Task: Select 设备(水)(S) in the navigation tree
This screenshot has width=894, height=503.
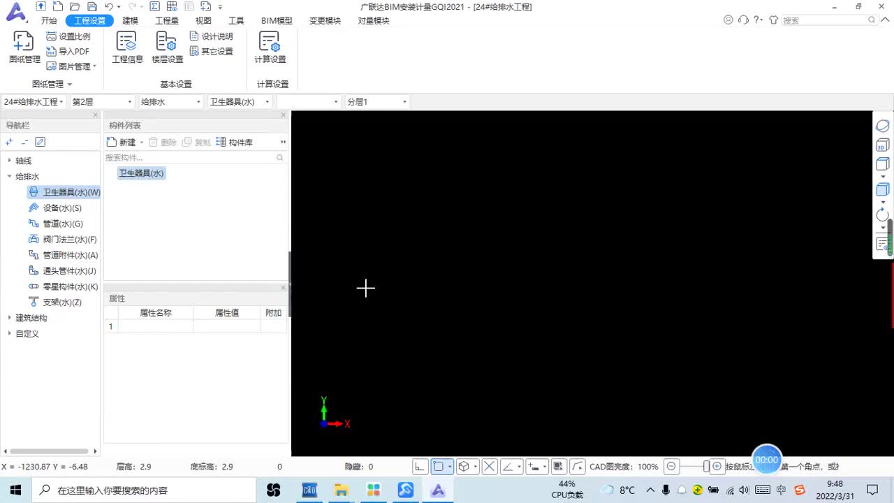Action: pos(55,208)
